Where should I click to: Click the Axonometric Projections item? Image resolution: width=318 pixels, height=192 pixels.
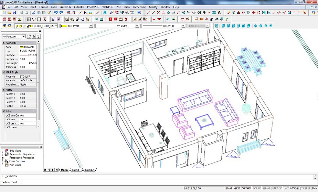pyautogui.click(x=22, y=154)
